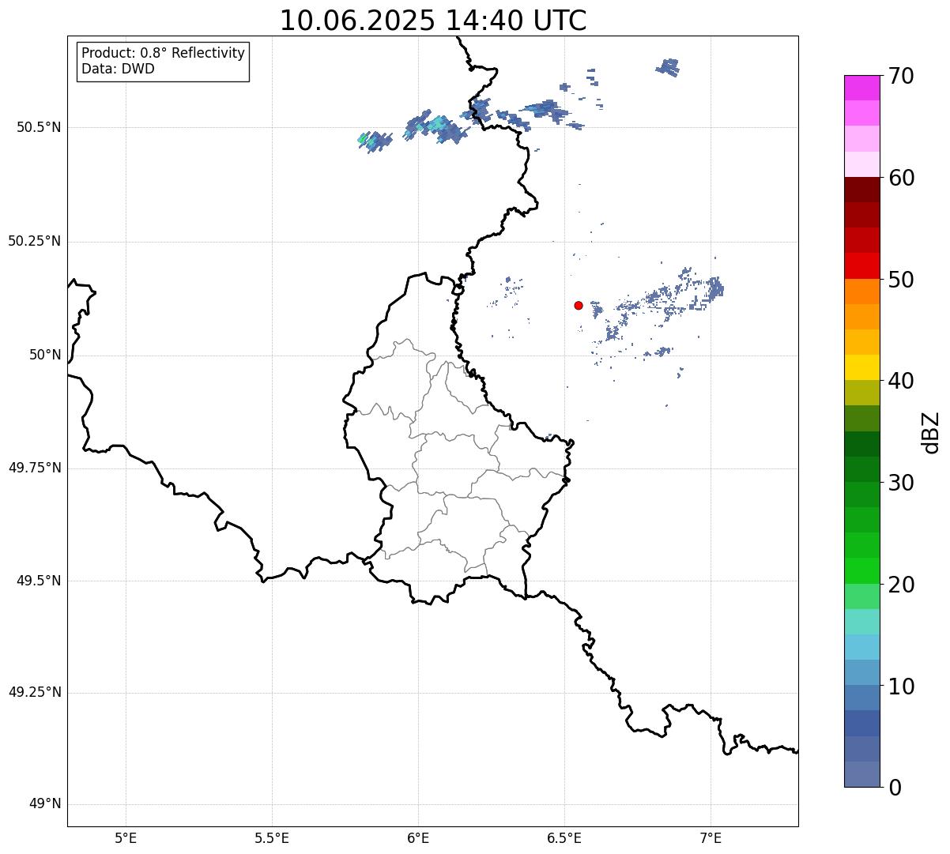Click the '49.75°N' latitude label
The image size is (950, 854).
coord(34,468)
